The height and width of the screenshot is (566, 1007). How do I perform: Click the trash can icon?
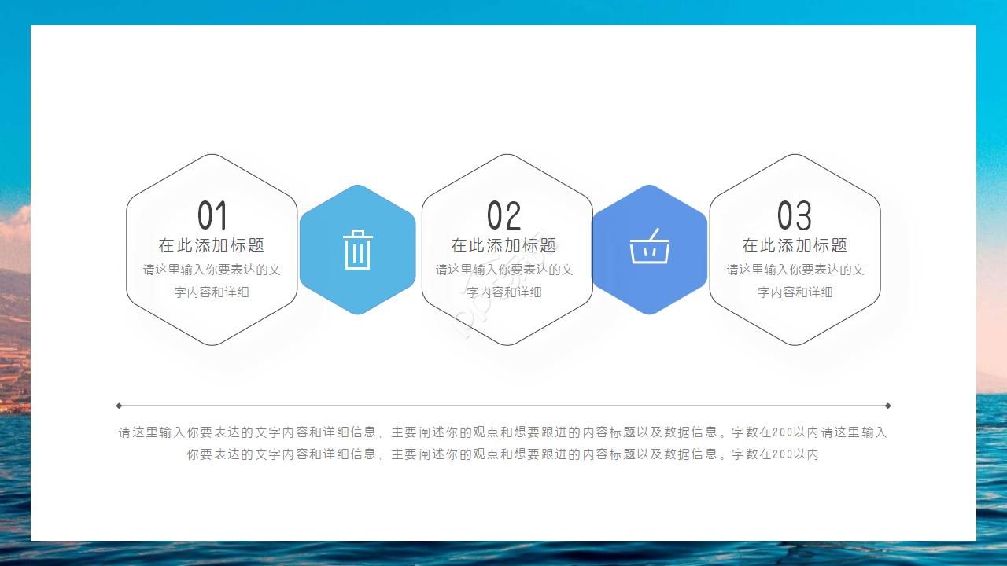coord(357,249)
